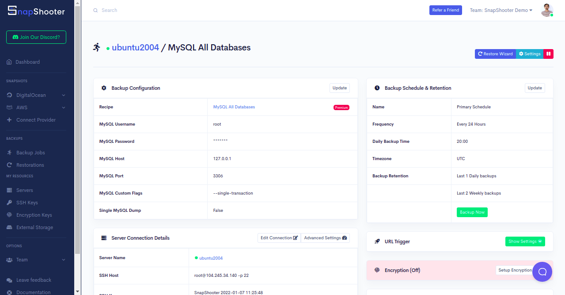Click the Encryption Keys fingerprint icon

9,215
